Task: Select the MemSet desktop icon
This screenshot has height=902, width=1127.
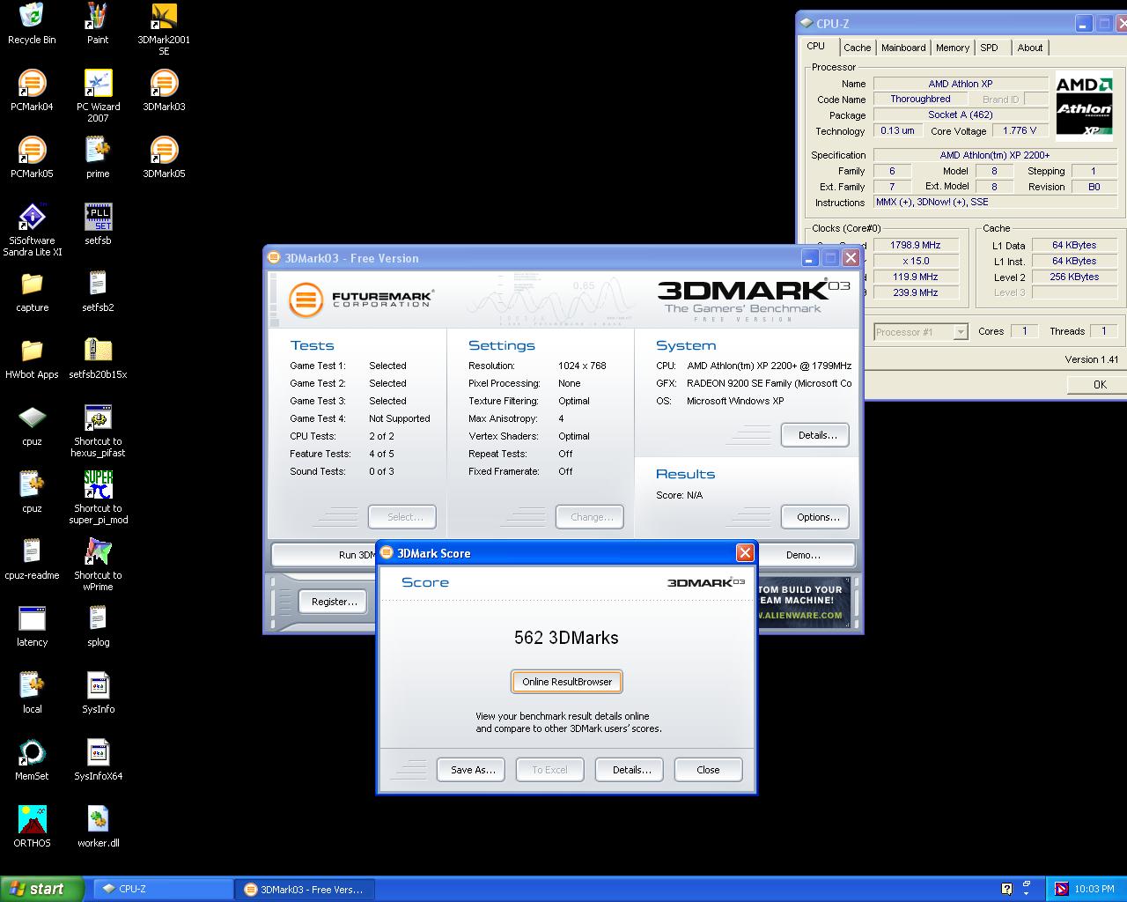Action: click(x=32, y=760)
